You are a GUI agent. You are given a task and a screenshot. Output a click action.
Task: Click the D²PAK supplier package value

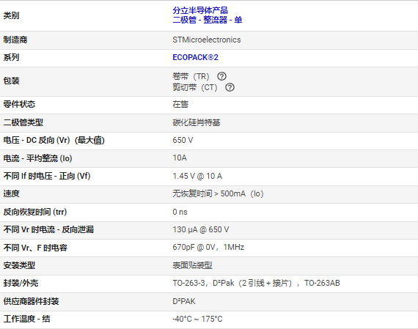pyautogui.click(x=184, y=301)
